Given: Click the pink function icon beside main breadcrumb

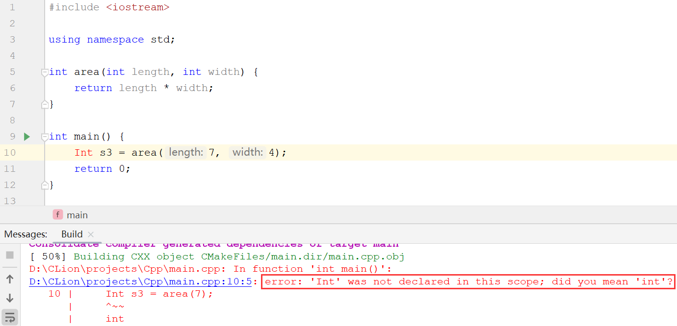Looking at the screenshot, I should pyautogui.click(x=58, y=215).
